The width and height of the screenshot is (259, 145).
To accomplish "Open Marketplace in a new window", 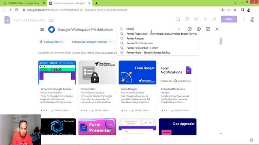I will pyautogui.click(x=208, y=29).
